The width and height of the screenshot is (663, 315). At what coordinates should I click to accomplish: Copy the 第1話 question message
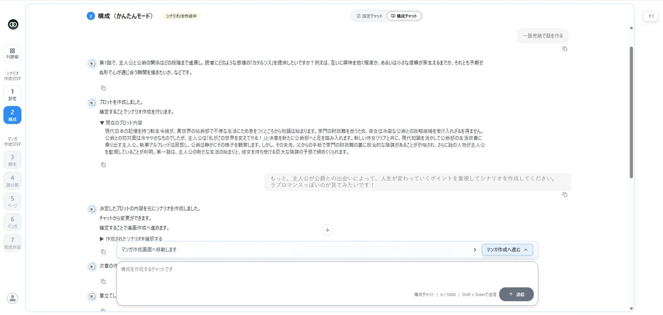click(103, 88)
